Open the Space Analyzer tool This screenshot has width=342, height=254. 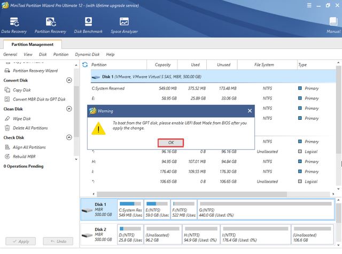pos(123,25)
